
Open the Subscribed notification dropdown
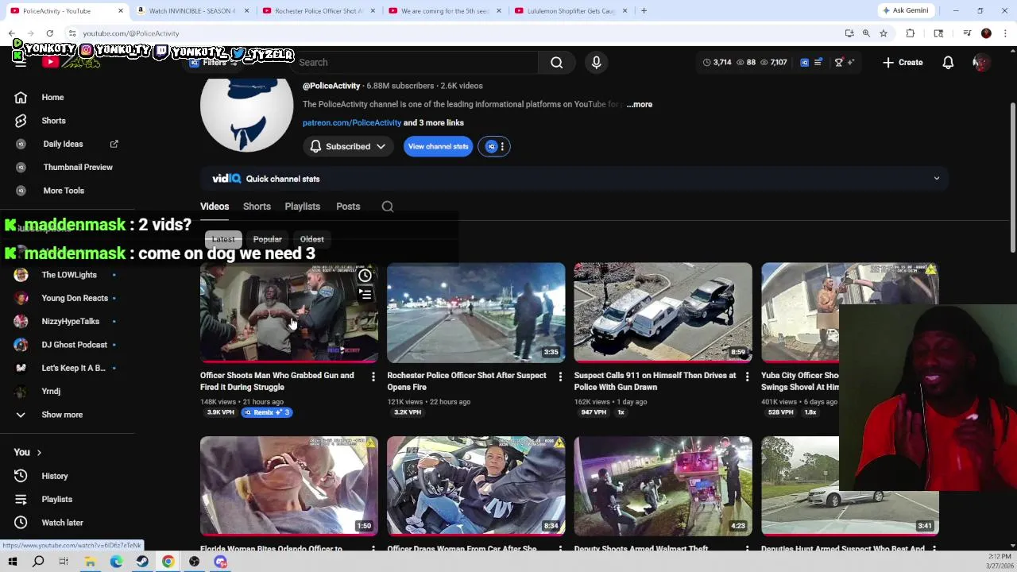coord(347,146)
